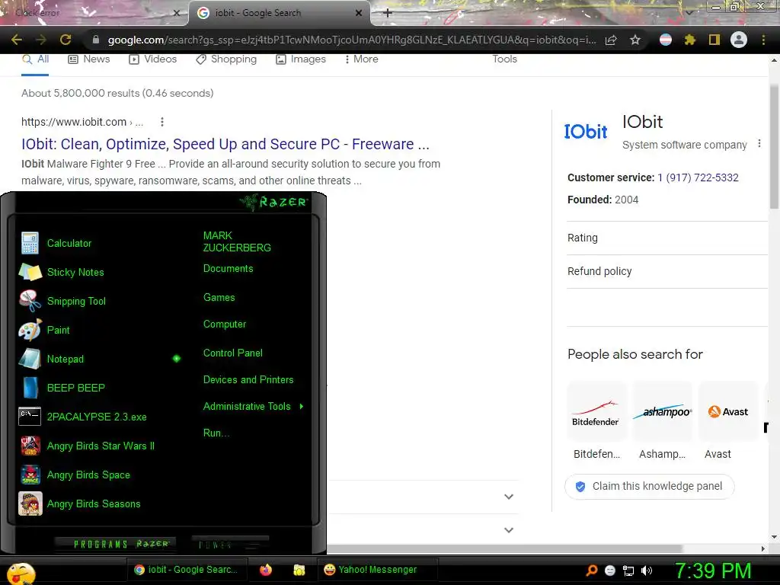This screenshot has height=585, width=780.
Task: Click the Power button in start menu
Action: tap(230, 544)
